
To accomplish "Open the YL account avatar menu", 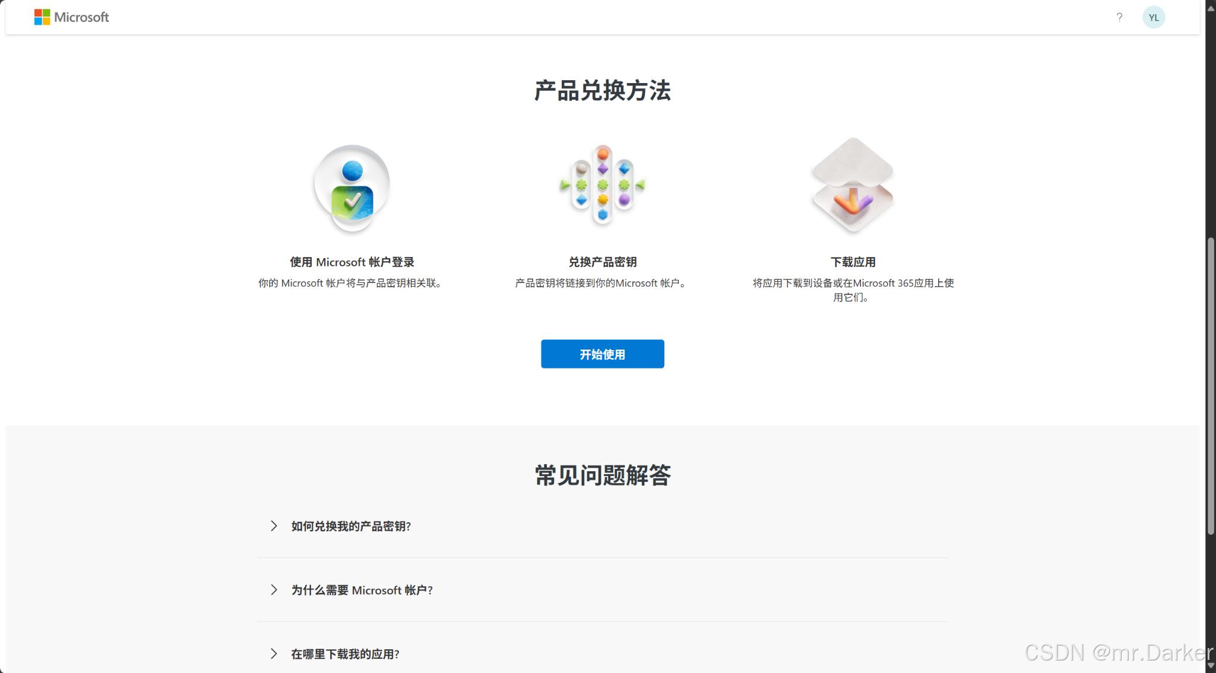I will (x=1154, y=17).
